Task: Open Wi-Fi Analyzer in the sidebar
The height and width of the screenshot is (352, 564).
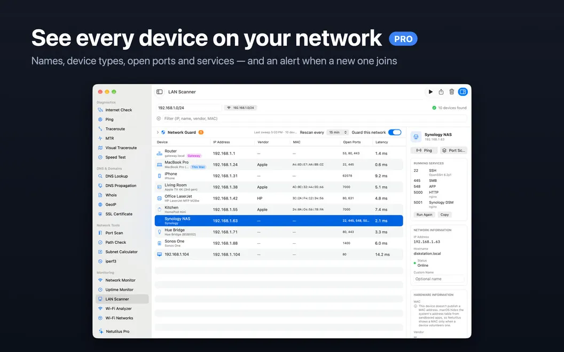Action: pos(118,309)
